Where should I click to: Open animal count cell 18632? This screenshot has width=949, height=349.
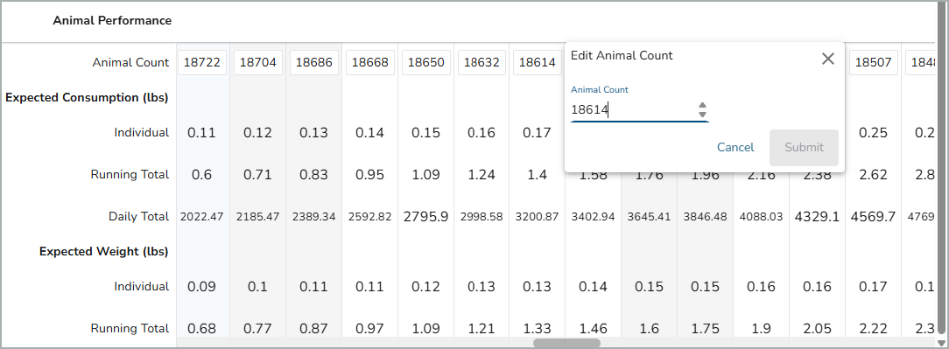coord(482,62)
